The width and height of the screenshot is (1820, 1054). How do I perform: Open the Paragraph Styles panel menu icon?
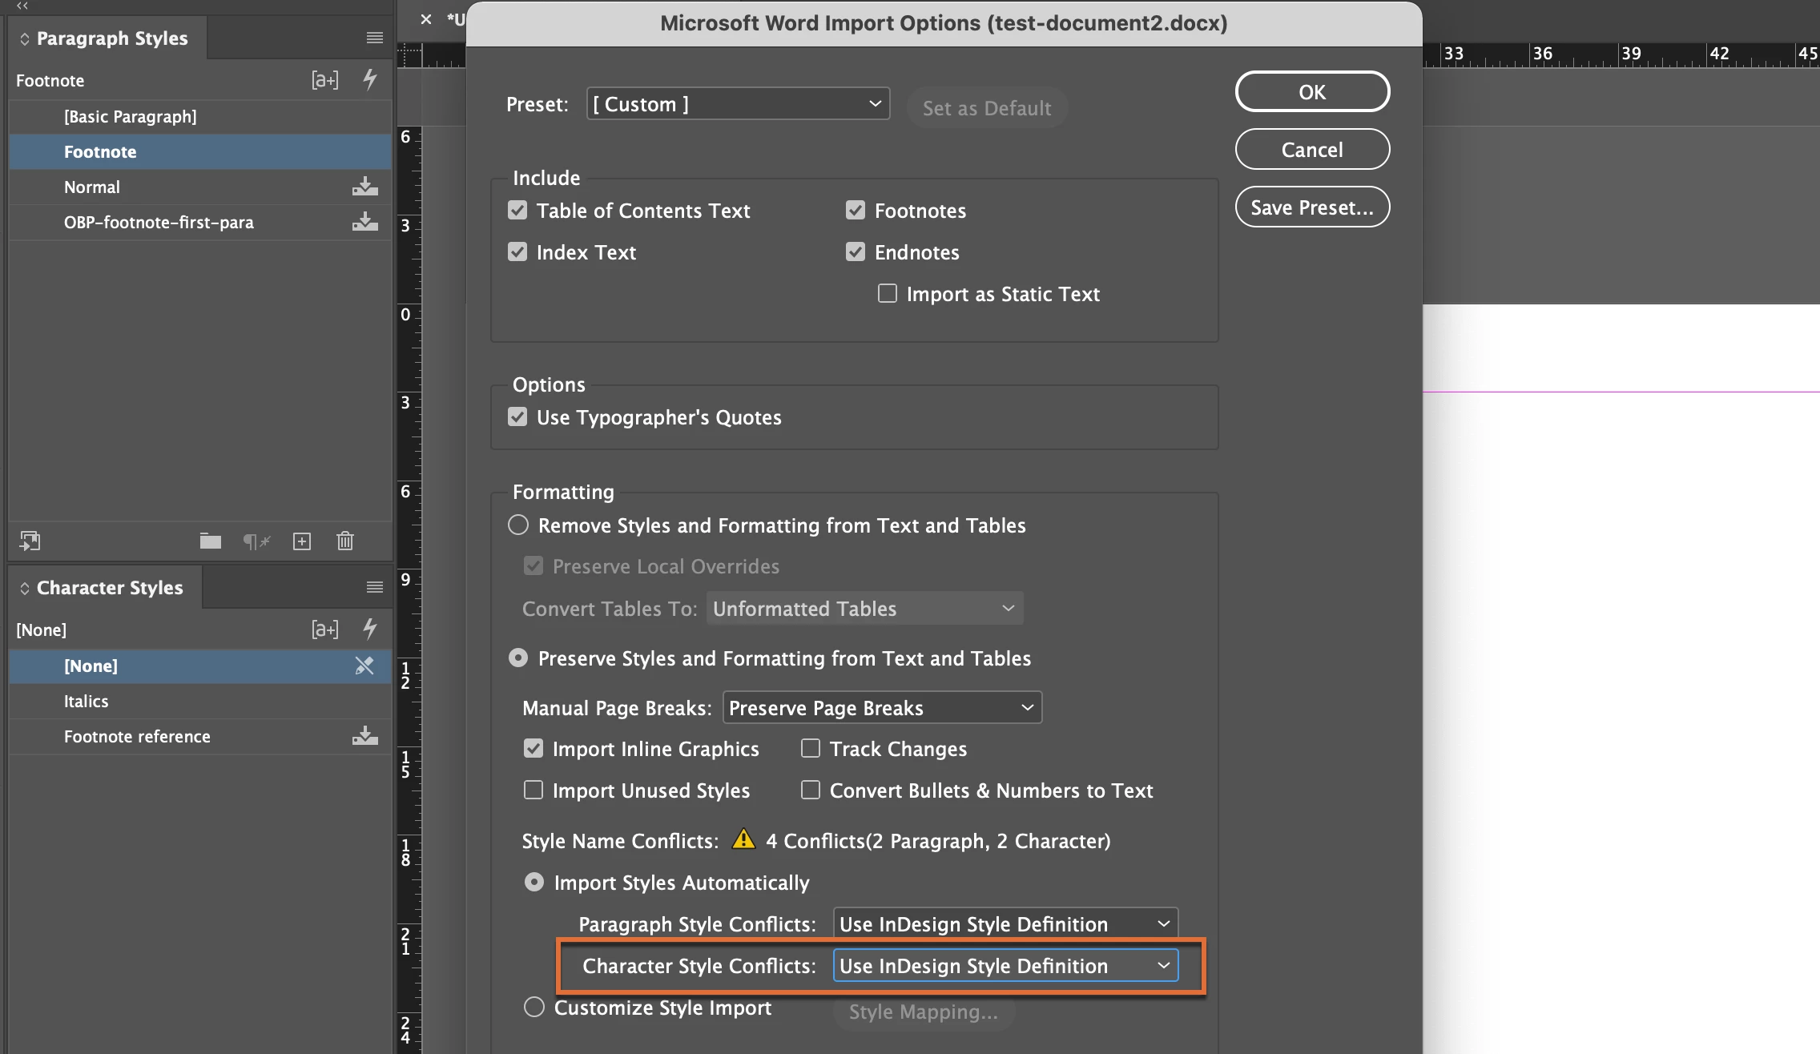click(374, 38)
